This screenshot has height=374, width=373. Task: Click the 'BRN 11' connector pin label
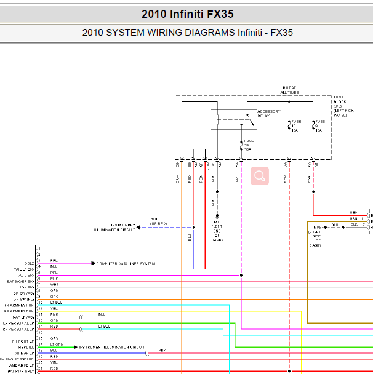[358, 218]
